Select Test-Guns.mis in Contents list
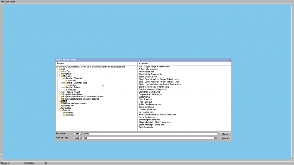Screen dimensions: 294x165 146,127
